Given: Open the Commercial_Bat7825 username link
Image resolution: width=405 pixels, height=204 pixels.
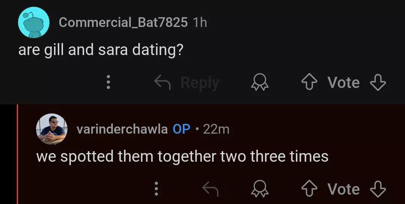Looking at the screenshot, I should (x=123, y=22).
